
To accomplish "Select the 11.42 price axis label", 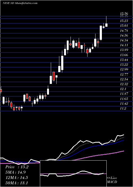I will pos(124,104).
